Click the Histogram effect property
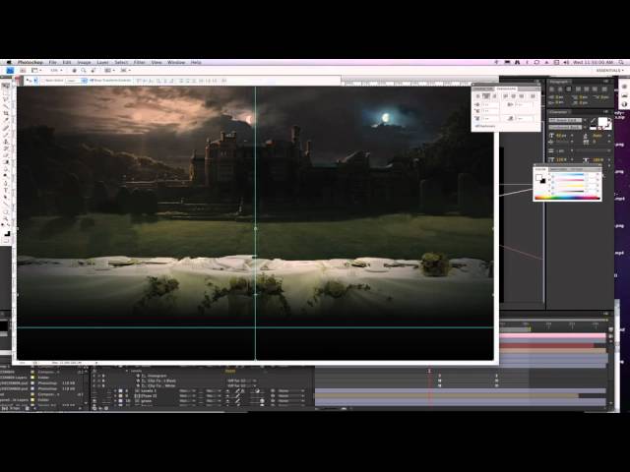Image resolution: width=630 pixels, height=472 pixels. tap(157, 376)
